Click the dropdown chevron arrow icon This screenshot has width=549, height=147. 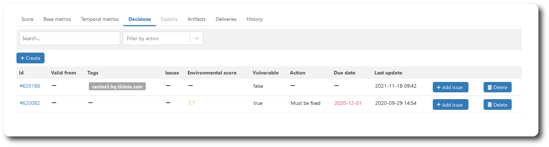coord(196,38)
